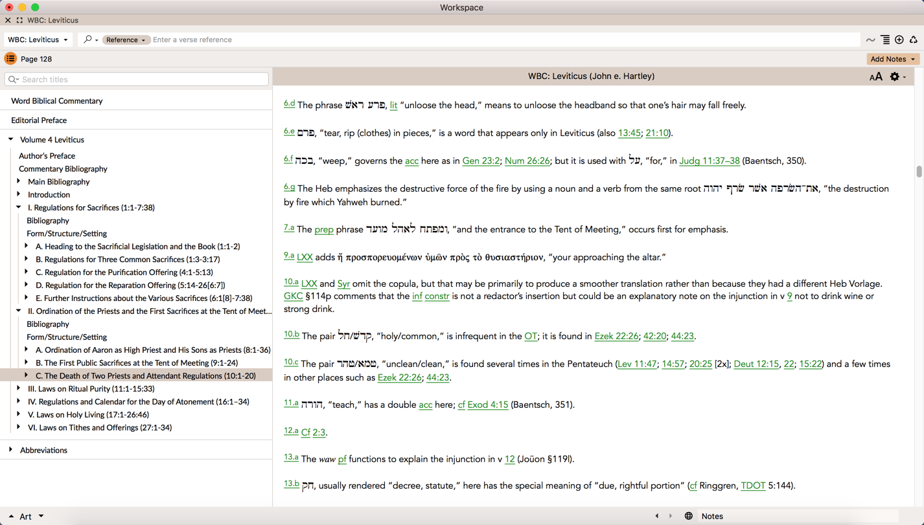Click the forward history arrow at bottom
The image size is (924, 525).
click(671, 516)
